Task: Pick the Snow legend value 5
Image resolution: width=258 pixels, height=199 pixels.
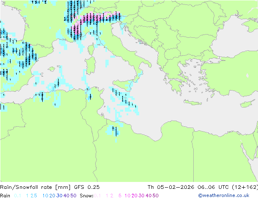Action: point(120,196)
